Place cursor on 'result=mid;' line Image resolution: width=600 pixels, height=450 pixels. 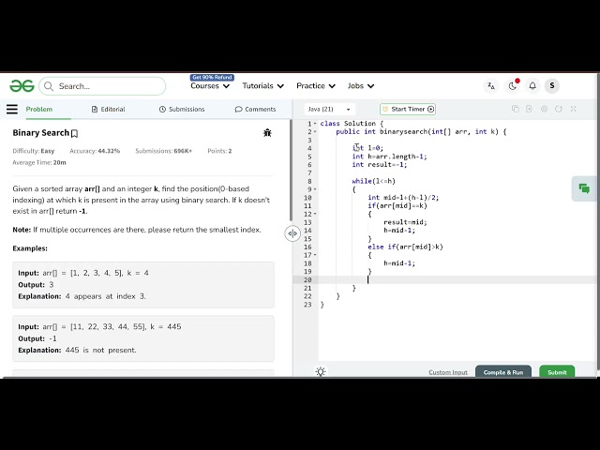tap(405, 222)
